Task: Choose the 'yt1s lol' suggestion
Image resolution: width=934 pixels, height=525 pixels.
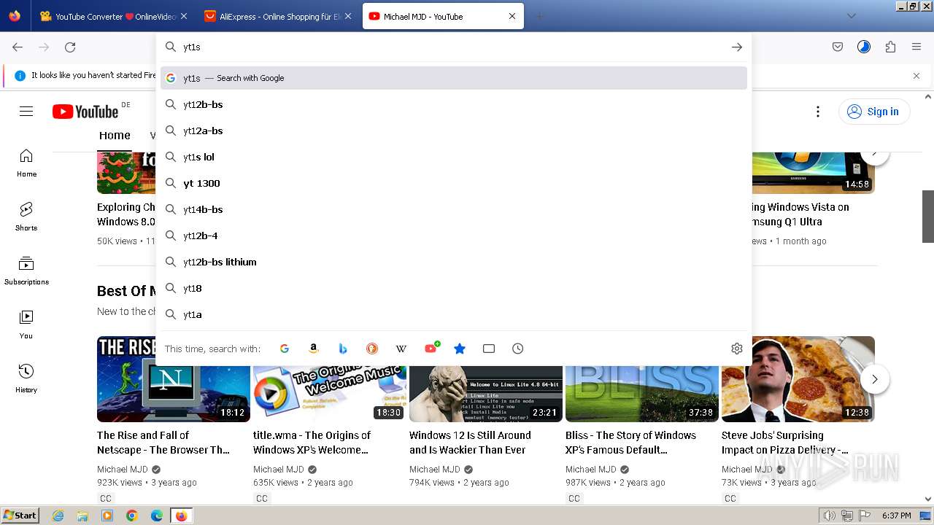Action: pyautogui.click(x=454, y=157)
